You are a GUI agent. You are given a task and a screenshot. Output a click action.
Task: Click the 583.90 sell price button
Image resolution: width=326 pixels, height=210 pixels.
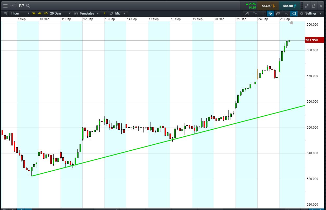pyautogui.click(x=268, y=6)
